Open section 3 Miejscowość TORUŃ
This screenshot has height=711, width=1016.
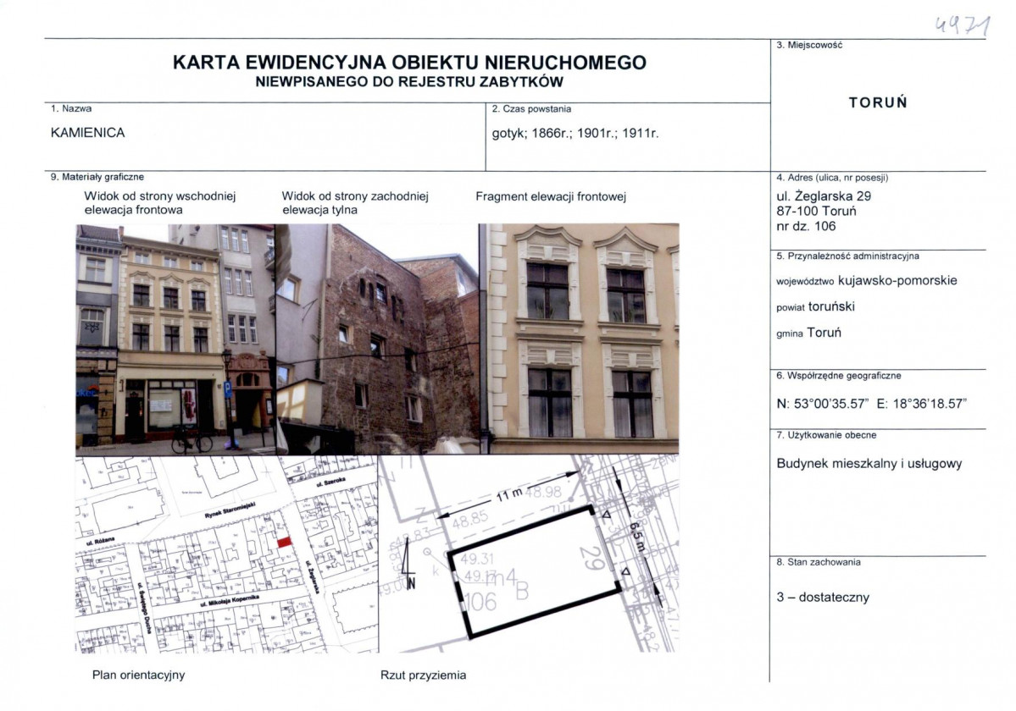[x=879, y=102]
